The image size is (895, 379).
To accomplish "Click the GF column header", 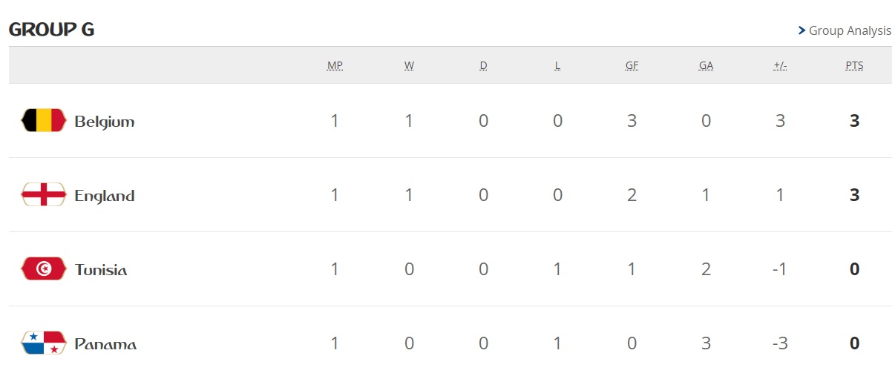I will pos(632,65).
